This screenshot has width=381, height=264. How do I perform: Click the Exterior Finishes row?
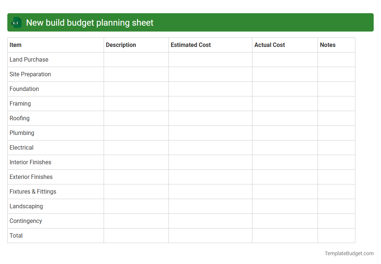click(31, 177)
